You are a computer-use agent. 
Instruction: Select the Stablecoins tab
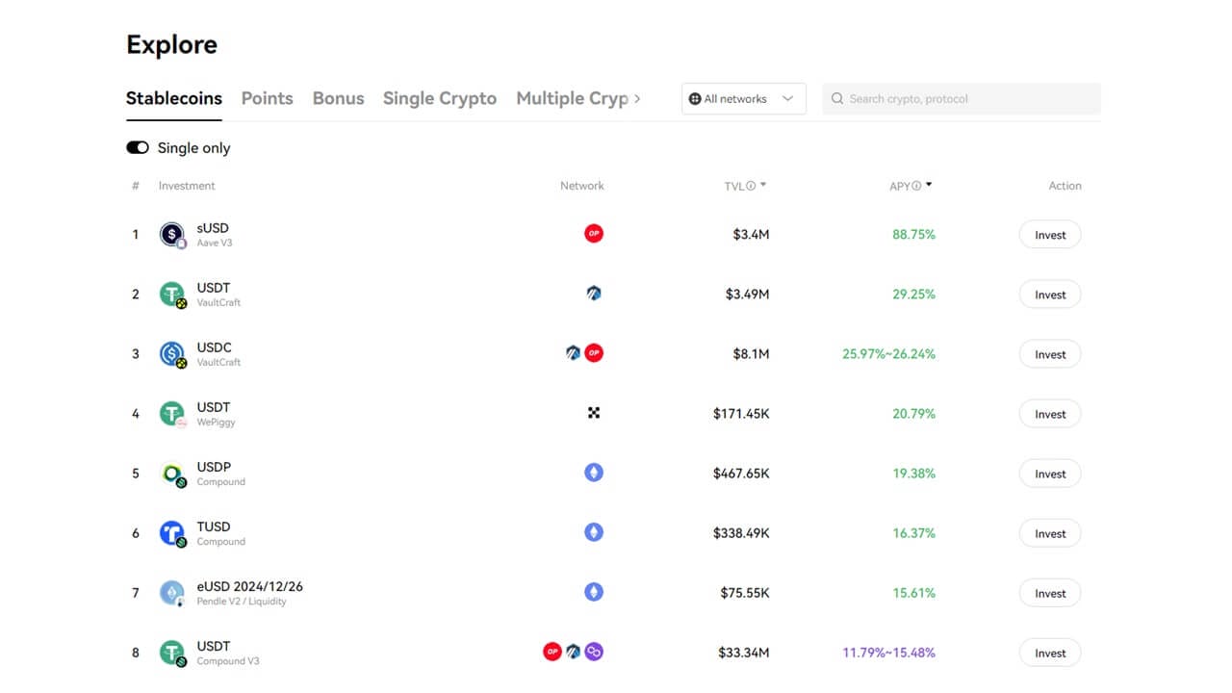pyautogui.click(x=174, y=98)
